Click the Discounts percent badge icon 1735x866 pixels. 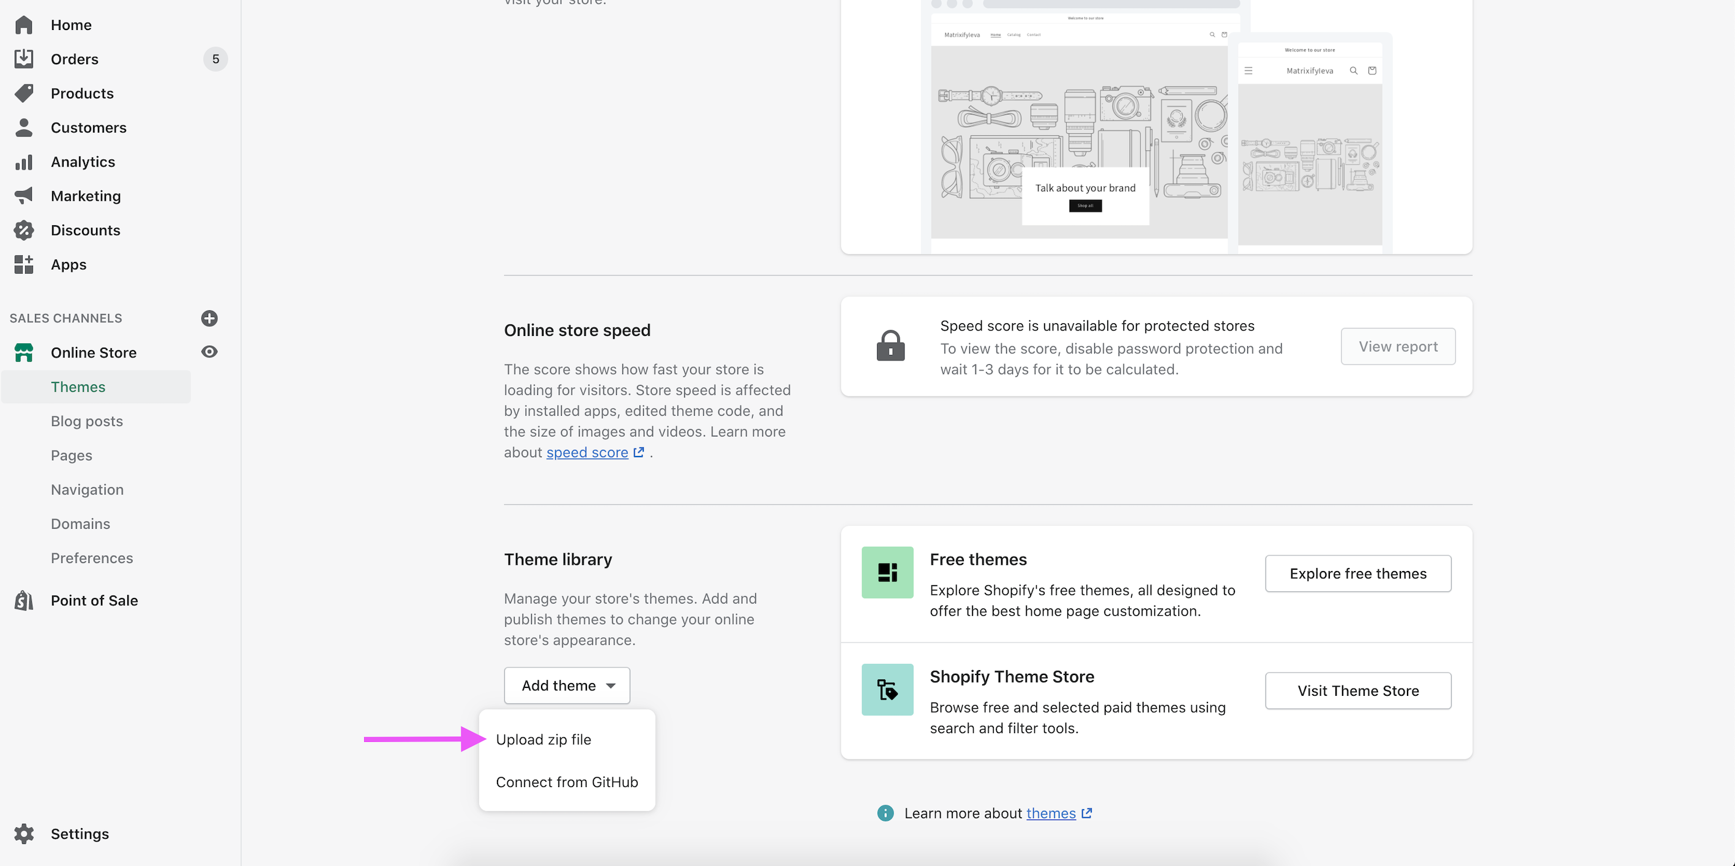pos(24,230)
